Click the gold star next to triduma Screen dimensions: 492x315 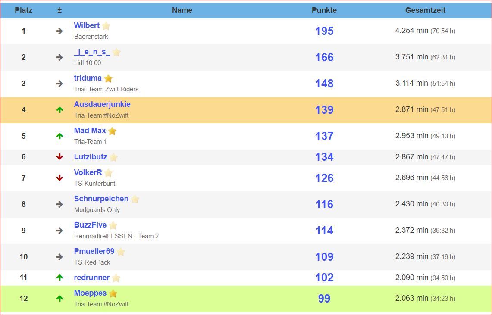(x=108, y=78)
